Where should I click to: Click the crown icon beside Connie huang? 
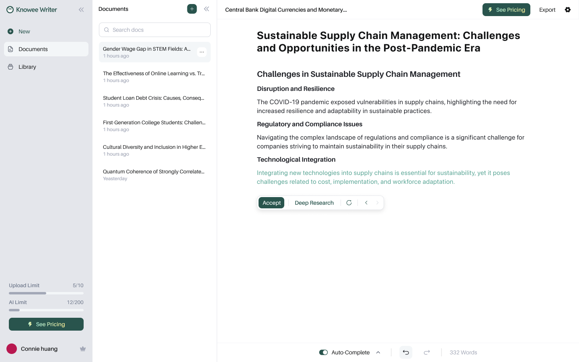(83, 349)
